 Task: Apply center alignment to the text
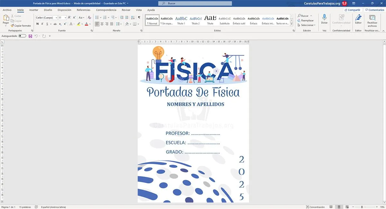pos(101,24)
